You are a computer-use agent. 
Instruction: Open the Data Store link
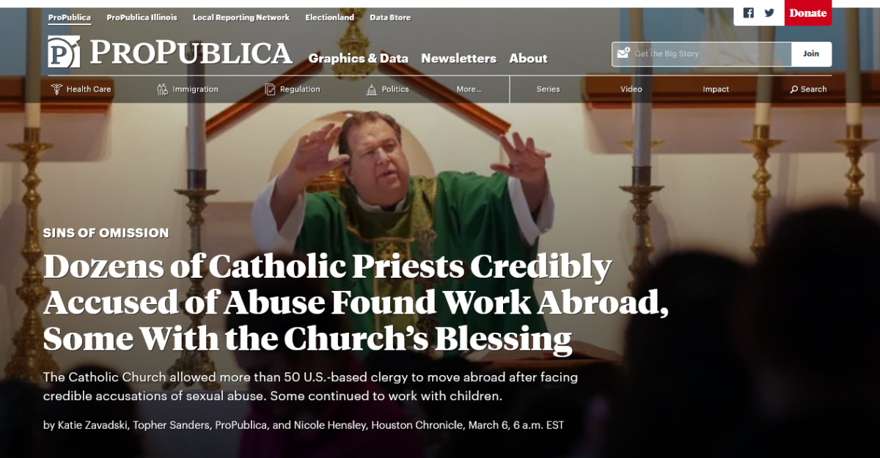tap(390, 18)
